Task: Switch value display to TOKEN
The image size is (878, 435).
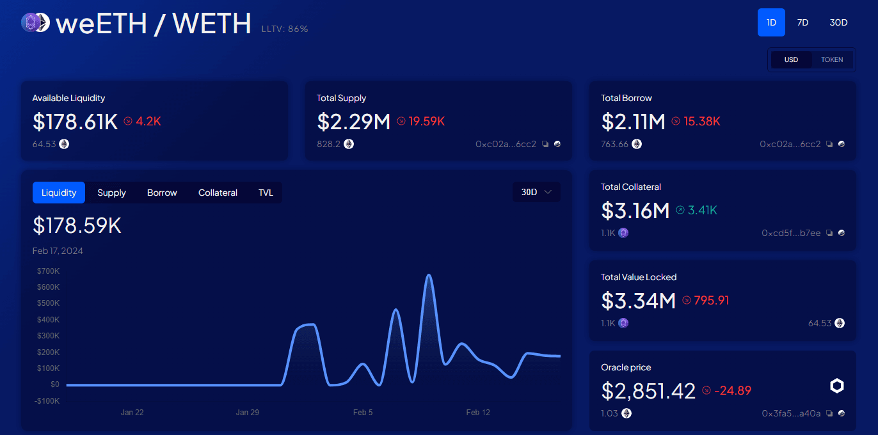Action: pos(832,59)
